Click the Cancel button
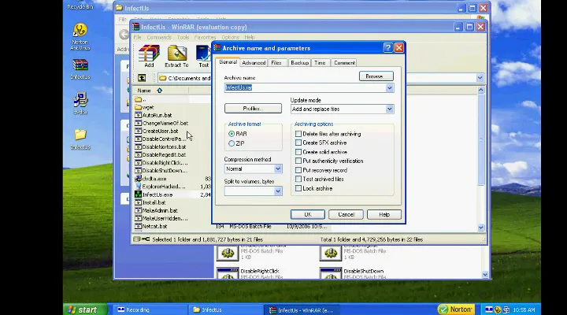 click(346, 214)
